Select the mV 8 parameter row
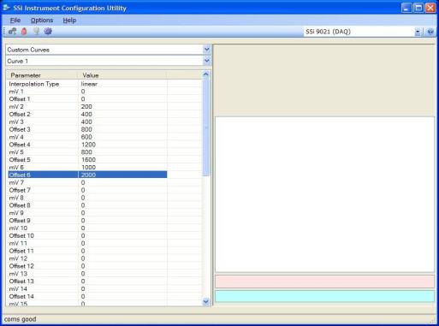This screenshot has width=439, height=326. (x=87, y=198)
